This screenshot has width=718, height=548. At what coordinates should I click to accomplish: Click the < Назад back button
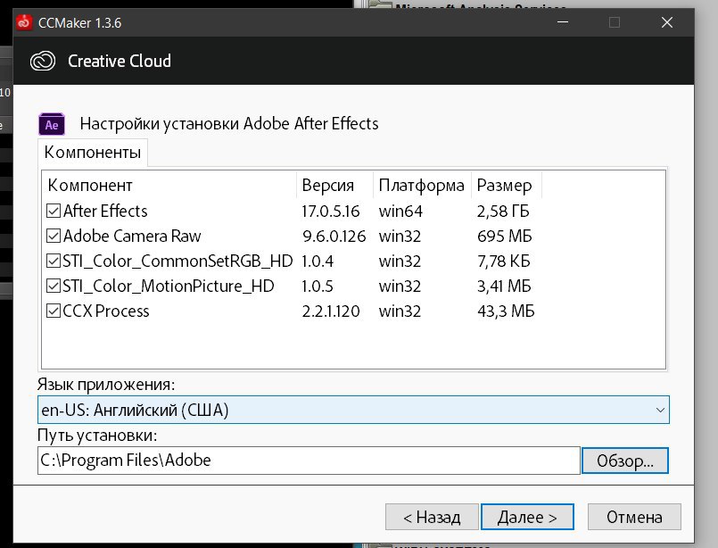click(432, 517)
